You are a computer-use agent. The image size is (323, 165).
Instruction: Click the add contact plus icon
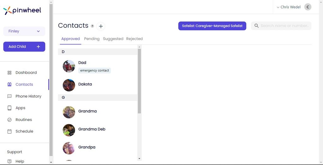tap(101, 26)
